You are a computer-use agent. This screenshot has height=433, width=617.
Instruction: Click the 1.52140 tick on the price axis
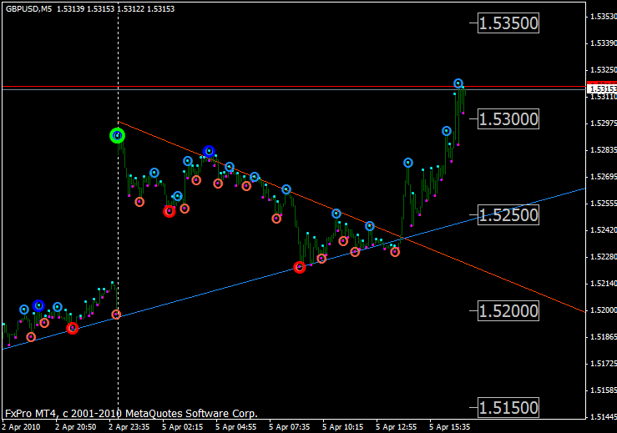click(x=604, y=284)
